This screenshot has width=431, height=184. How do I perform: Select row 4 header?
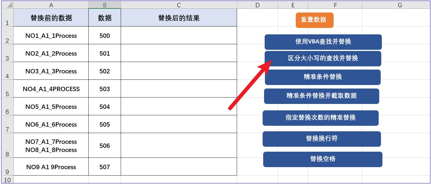[7, 71]
